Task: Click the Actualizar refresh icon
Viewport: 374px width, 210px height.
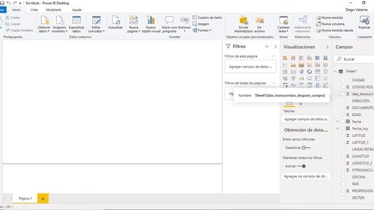Action: coord(116,20)
